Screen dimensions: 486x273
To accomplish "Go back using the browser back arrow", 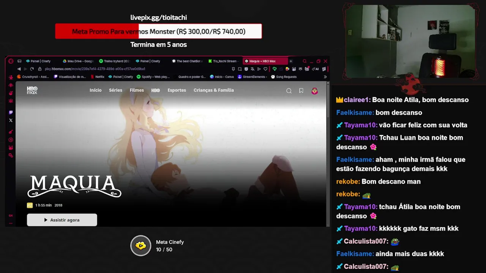I will click(19, 69).
